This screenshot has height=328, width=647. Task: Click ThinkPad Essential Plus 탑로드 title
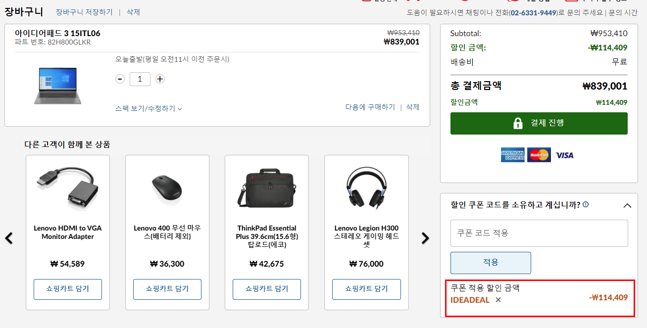pos(267,236)
